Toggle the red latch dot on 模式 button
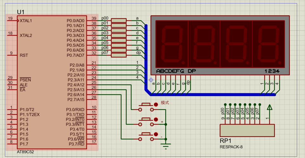This screenshot has height=158, width=305. pyautogui.click(x=156, y=105)
